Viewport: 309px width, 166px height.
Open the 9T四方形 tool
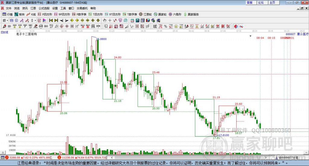coord(113,14)
